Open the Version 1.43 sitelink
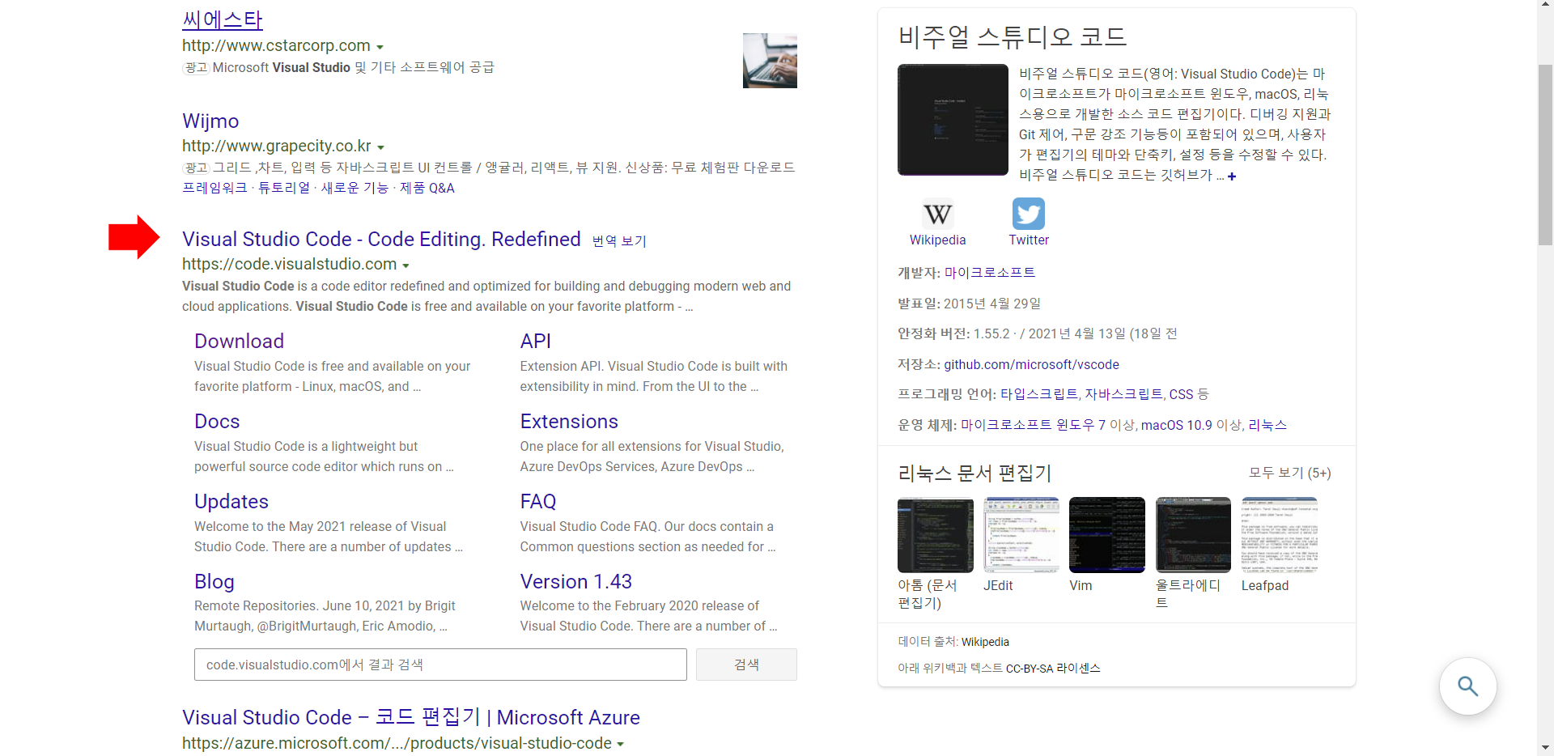Image resolution: width=1554 pixels, height=756 pixels. (x=576, y=582)
